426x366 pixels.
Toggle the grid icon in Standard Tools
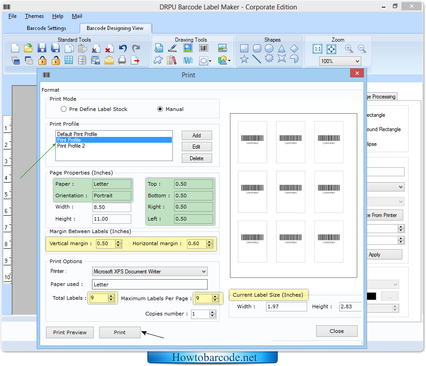pos(69,60)
